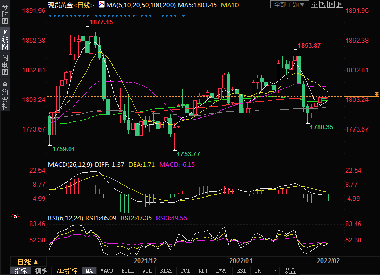The height and width of the screenshot is (275, 380).
Task: Click the yellow arrow marker at right edge
Action: (x=376, y=94)
